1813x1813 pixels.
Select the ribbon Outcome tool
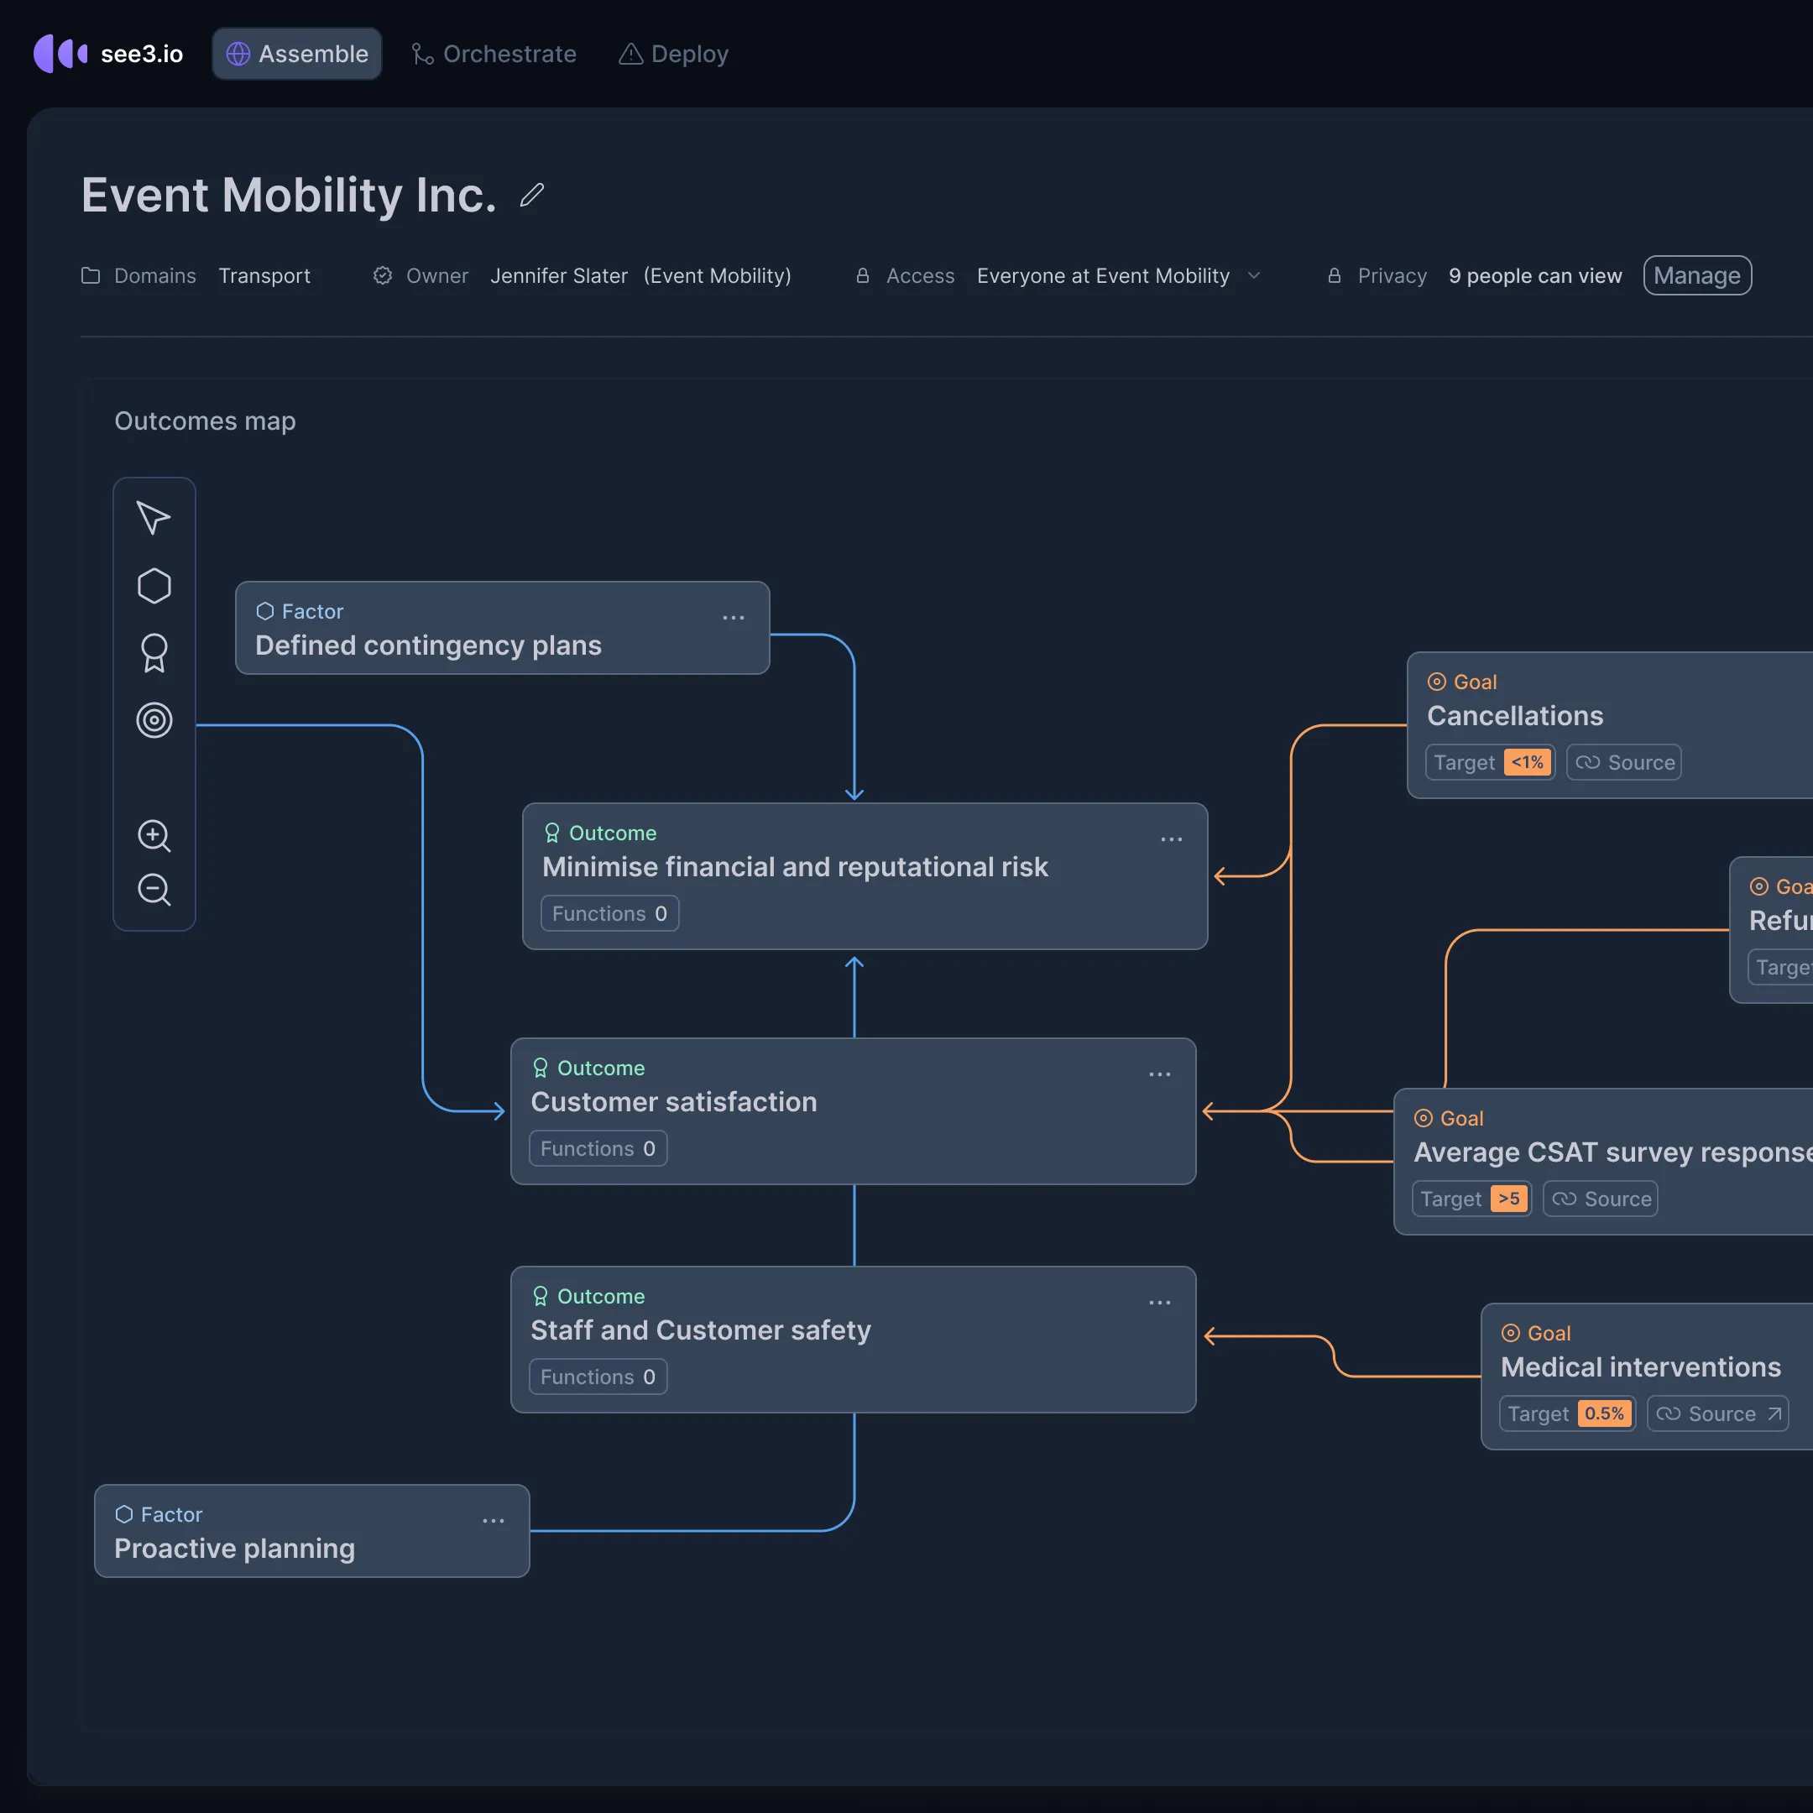[x=154, y=653]
